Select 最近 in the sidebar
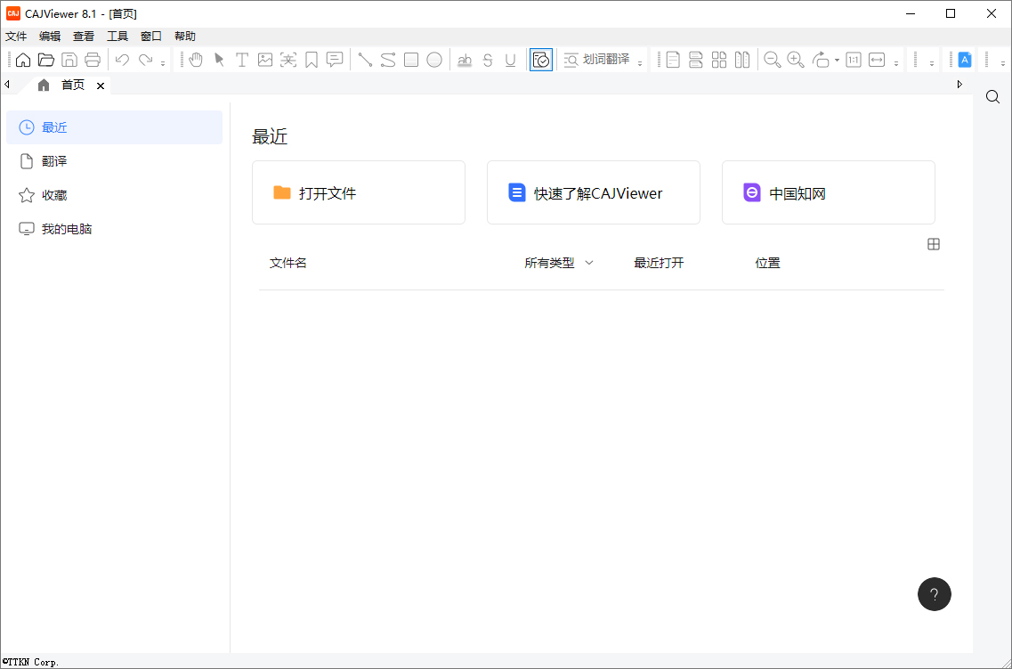 click(114, 127)
